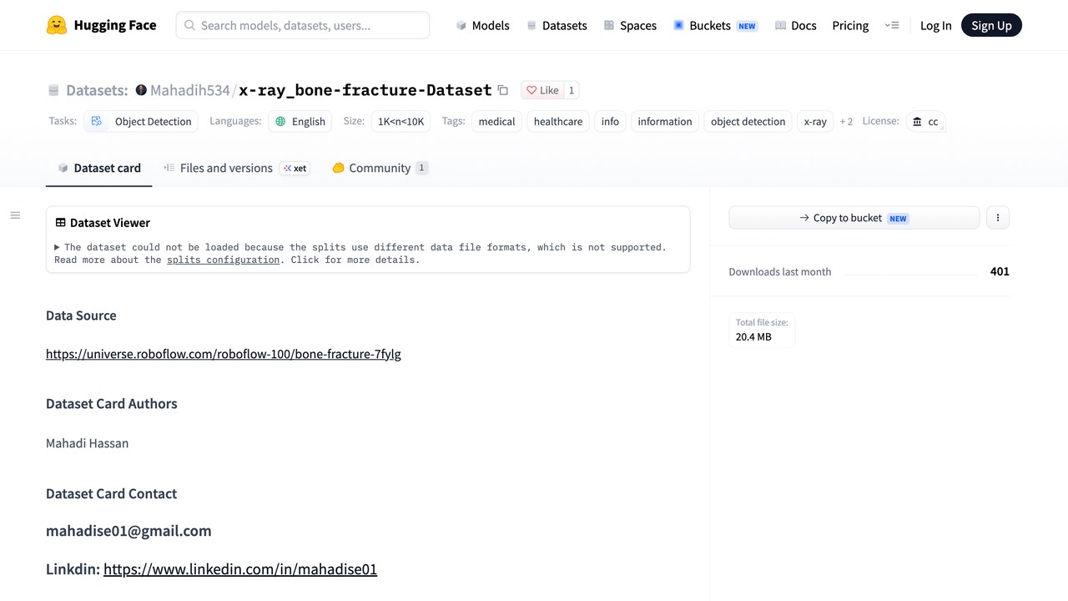
Task: Click the healthcare tag
Action: pyautogui.click(x=558, y=121)
